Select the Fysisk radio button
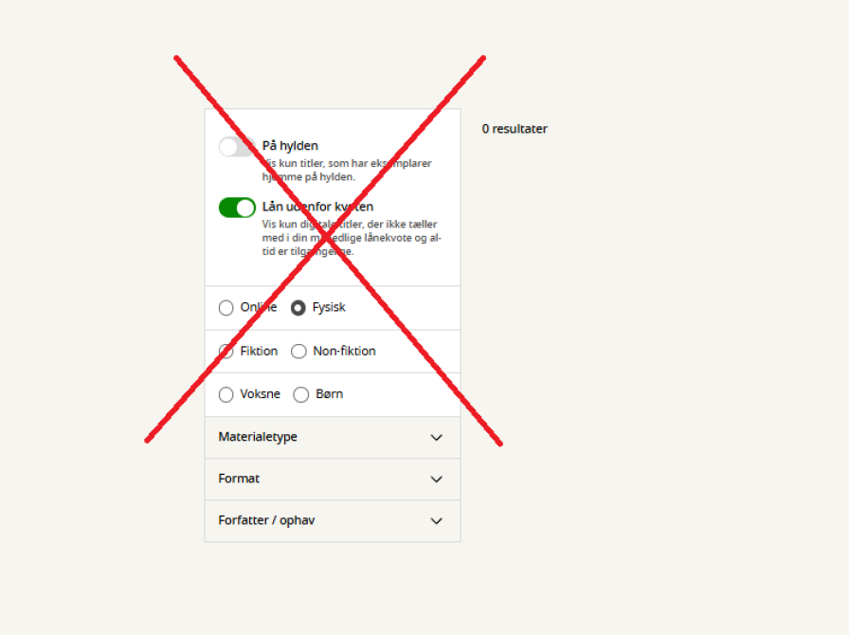Image resolution: width=849 pixels, height=635 pixels. tap(298, 308)
